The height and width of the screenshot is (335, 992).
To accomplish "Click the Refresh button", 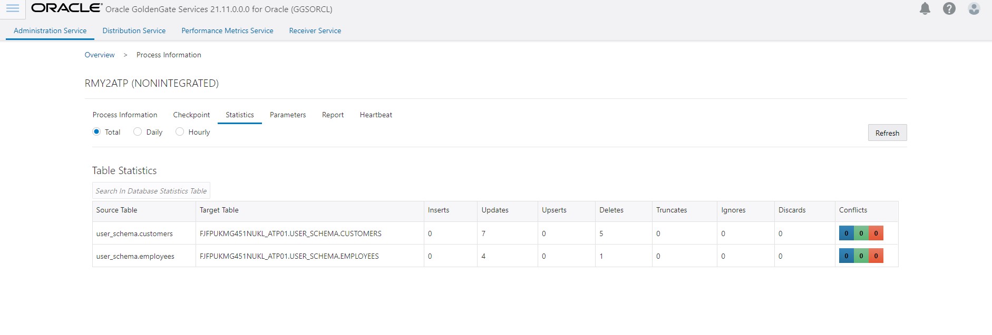I will pyautogui.click(x=887, y=133).
